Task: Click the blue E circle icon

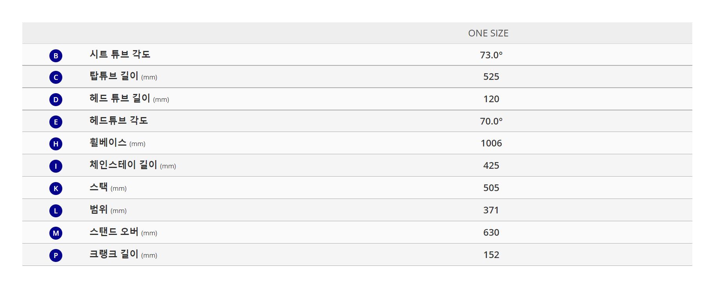Action: pos(56,122)
